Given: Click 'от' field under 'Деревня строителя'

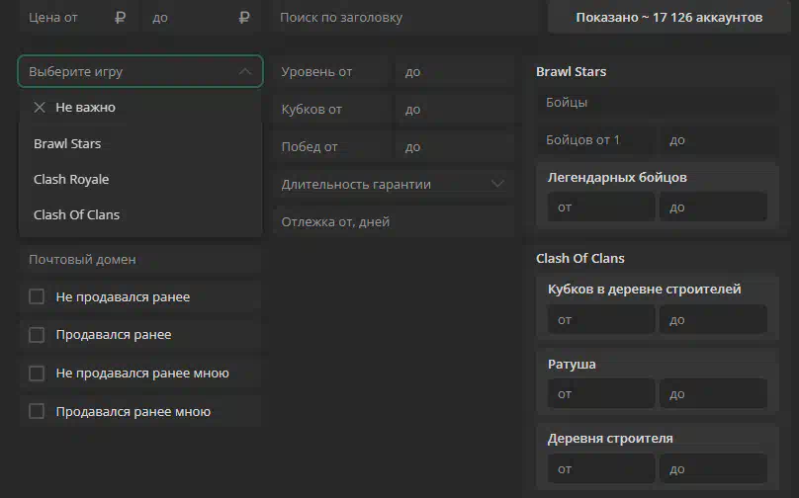Looking at the screenshot, I should coord(601,468).
